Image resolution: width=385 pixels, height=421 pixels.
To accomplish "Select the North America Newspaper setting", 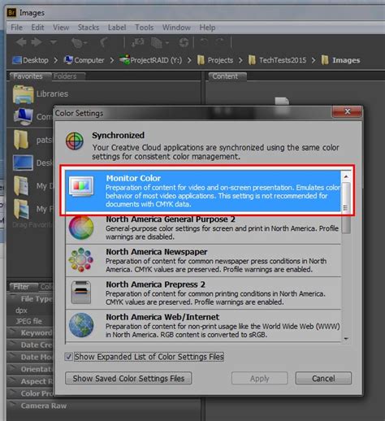I will (x=203, y=260).
